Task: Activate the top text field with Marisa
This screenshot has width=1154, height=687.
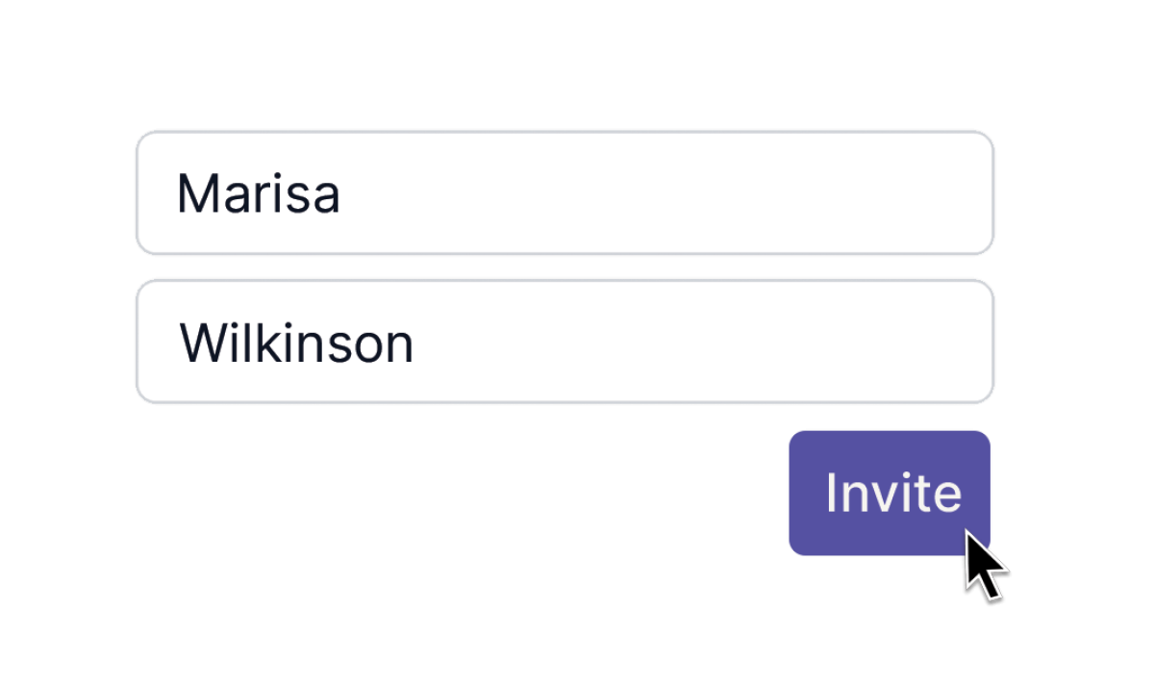Action: point(564,193)
